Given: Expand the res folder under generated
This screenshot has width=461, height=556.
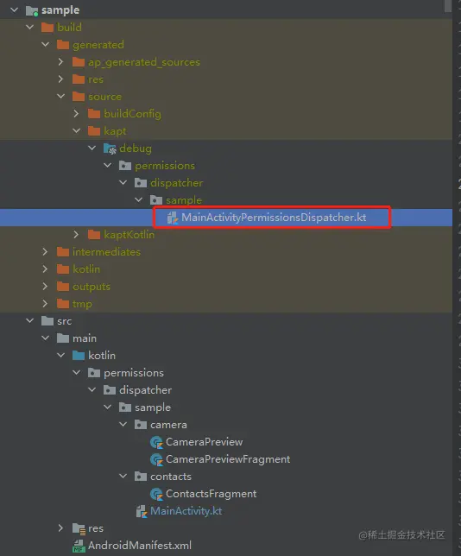Looking at the screenshot, I should [61, 79].
